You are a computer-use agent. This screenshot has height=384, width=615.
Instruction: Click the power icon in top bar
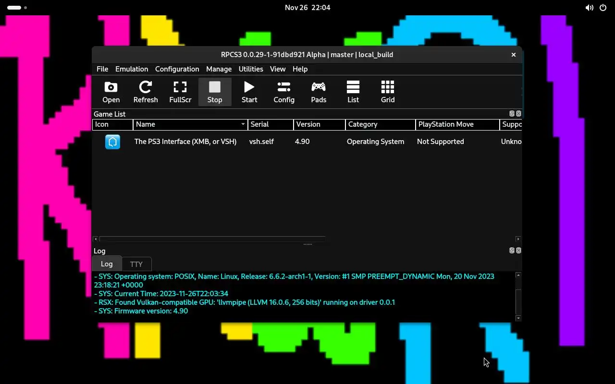coord(603,8)
